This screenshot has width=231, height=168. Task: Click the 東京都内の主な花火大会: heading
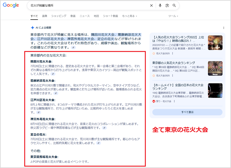[49, 55]
